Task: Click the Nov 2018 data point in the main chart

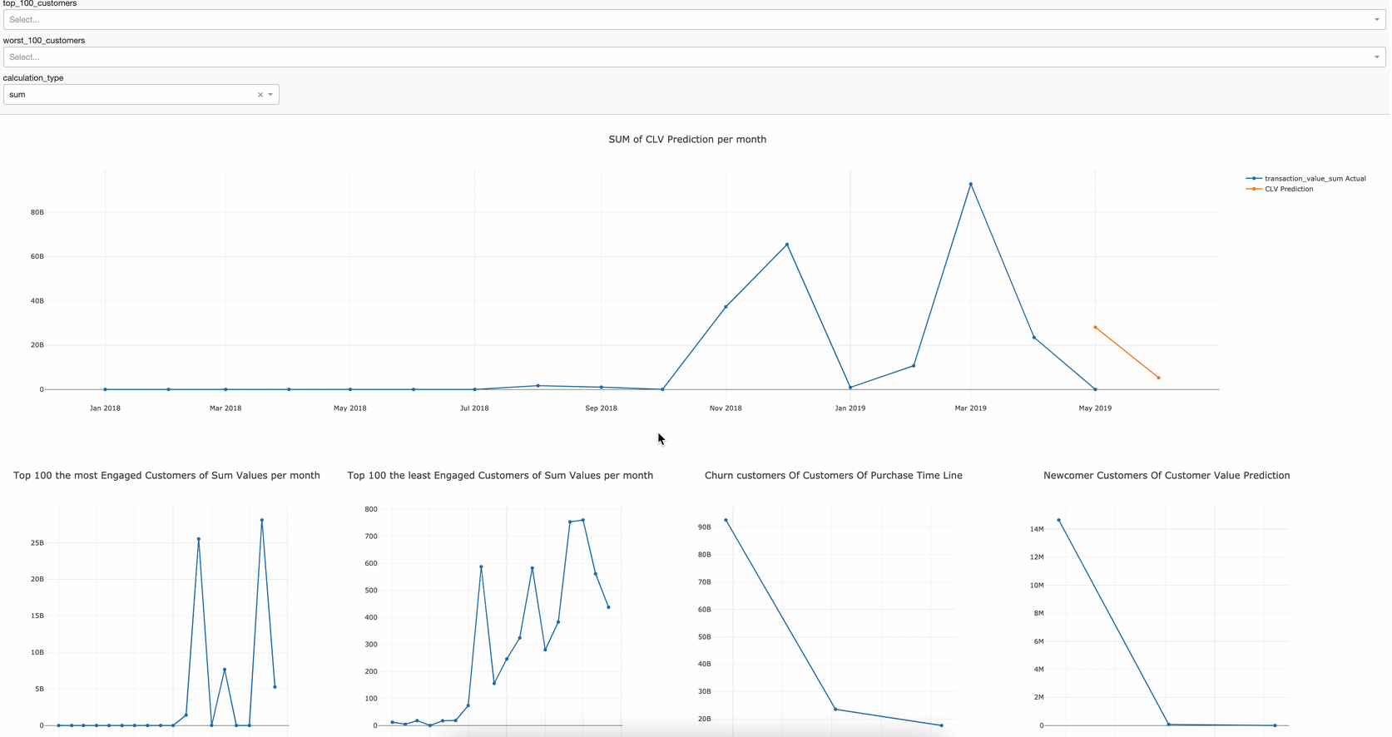Action: (726, 308)
